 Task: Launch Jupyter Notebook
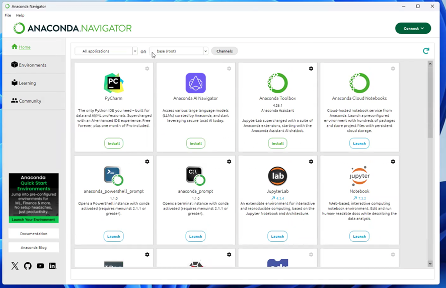click(x=359, y=236)
